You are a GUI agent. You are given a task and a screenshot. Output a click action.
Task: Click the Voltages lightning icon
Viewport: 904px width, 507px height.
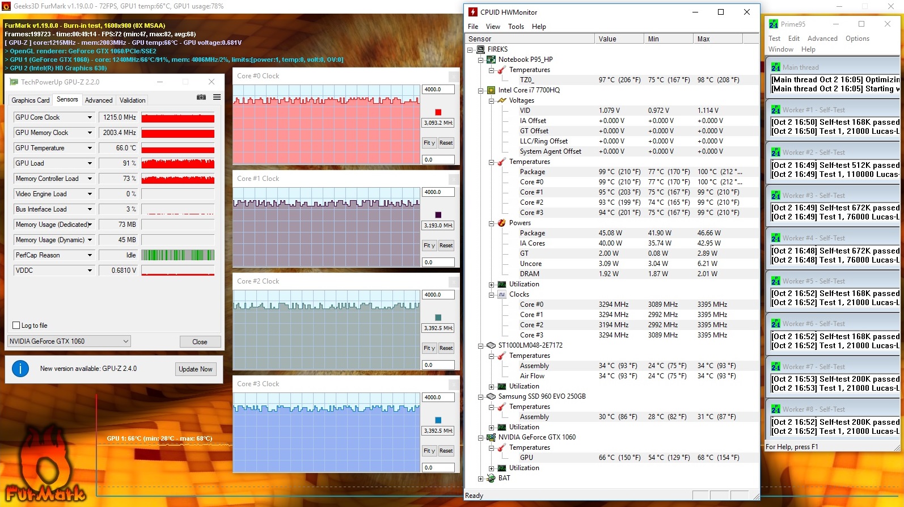pos(502,100)
